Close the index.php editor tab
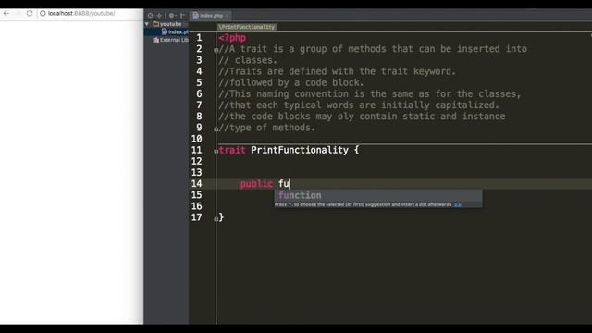The width and height of the screenshot is (592, 333). tap(227, 16)
